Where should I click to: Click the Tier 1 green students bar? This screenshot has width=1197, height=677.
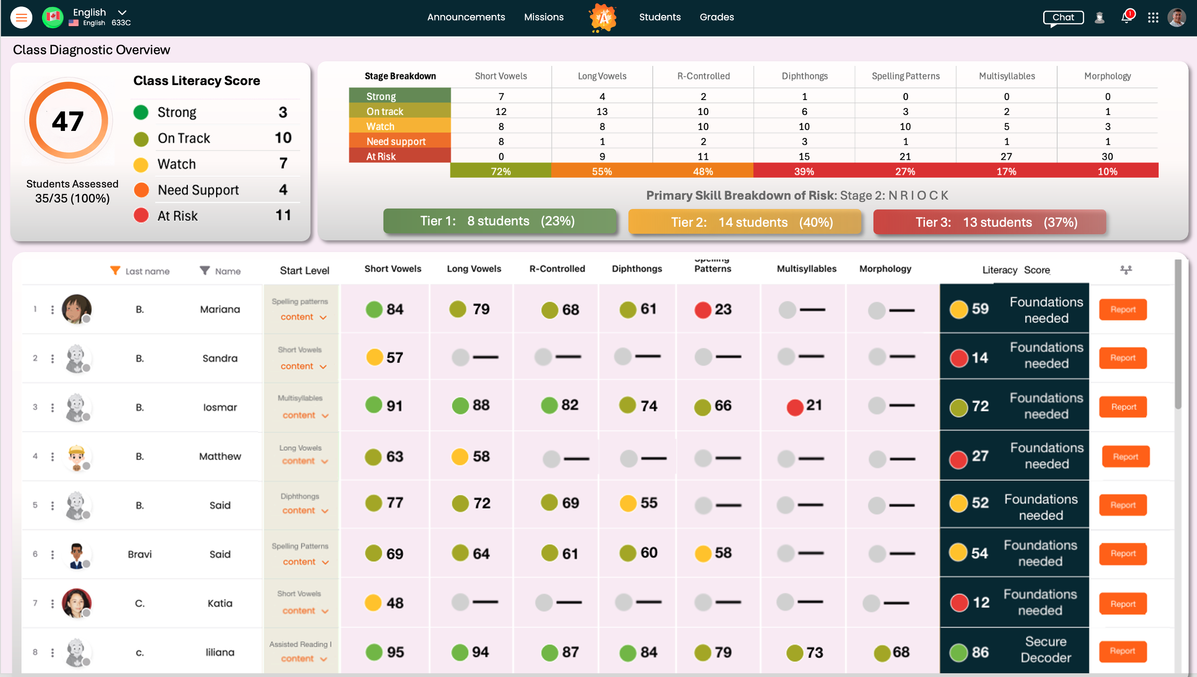499,221
